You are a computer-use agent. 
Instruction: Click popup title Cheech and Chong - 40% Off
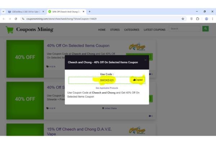pyautogui.click(x=103, y=62)
